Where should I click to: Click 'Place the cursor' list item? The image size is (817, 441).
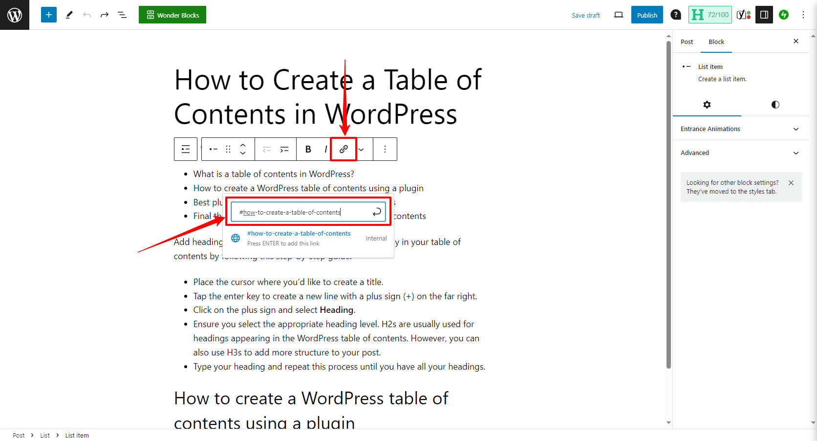288,282
